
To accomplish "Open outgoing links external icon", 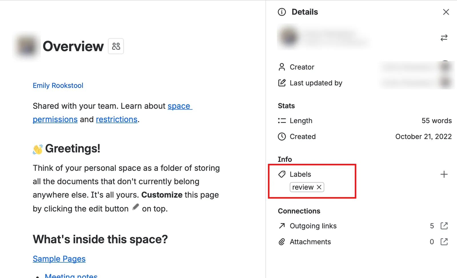I will tap(444, 226).
